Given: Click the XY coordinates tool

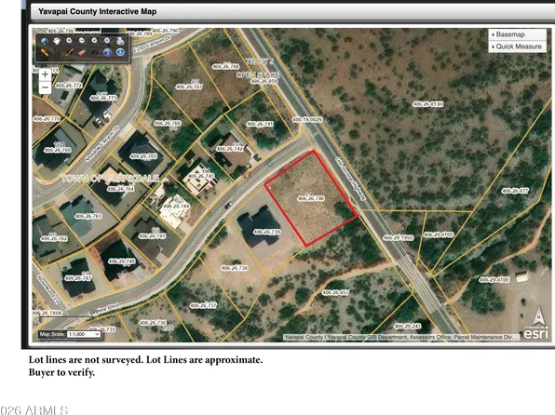Looking at the screenshot, I should click(x=95, y=53).
